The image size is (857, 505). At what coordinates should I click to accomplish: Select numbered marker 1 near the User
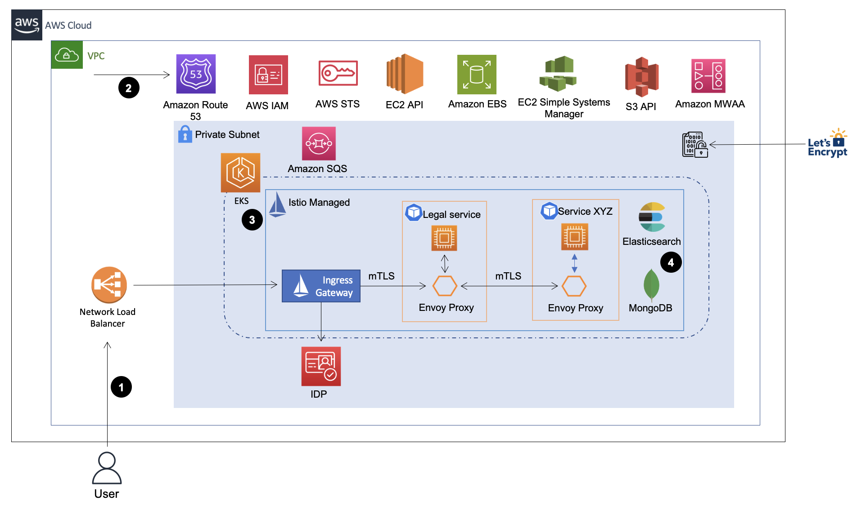click(122, 386)
